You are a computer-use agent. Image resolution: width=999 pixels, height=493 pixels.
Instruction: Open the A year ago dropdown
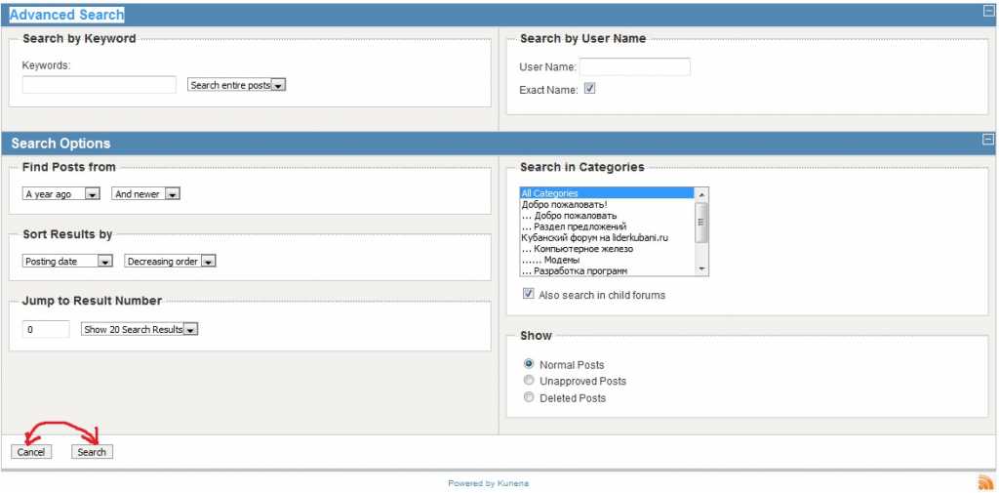(61, 194)
